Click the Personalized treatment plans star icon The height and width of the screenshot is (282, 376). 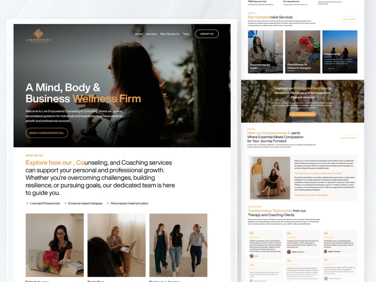108,203
